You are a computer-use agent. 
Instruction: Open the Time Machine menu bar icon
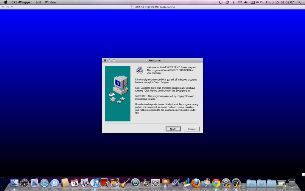click(x=227, y=2)
